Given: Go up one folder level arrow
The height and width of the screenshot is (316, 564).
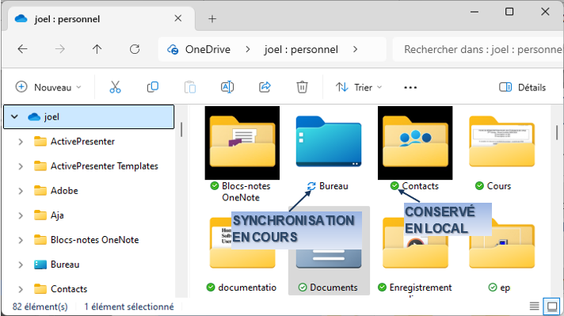Looking at the screenshot, I should pos(97,49).
